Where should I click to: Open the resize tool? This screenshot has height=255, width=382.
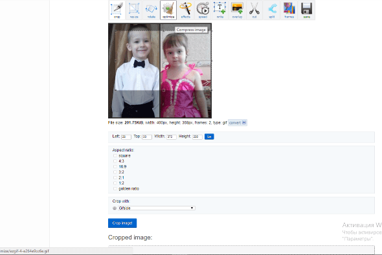point(134,10)
